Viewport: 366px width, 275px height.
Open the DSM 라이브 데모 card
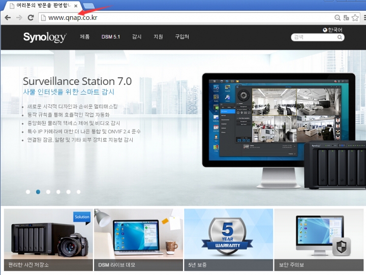pos(138,240)
